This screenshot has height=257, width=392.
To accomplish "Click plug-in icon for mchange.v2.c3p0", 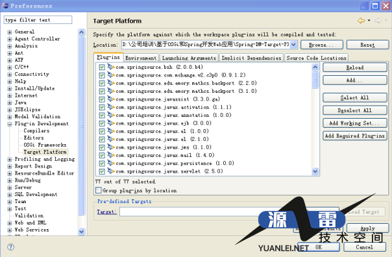I will click(111, 75).
